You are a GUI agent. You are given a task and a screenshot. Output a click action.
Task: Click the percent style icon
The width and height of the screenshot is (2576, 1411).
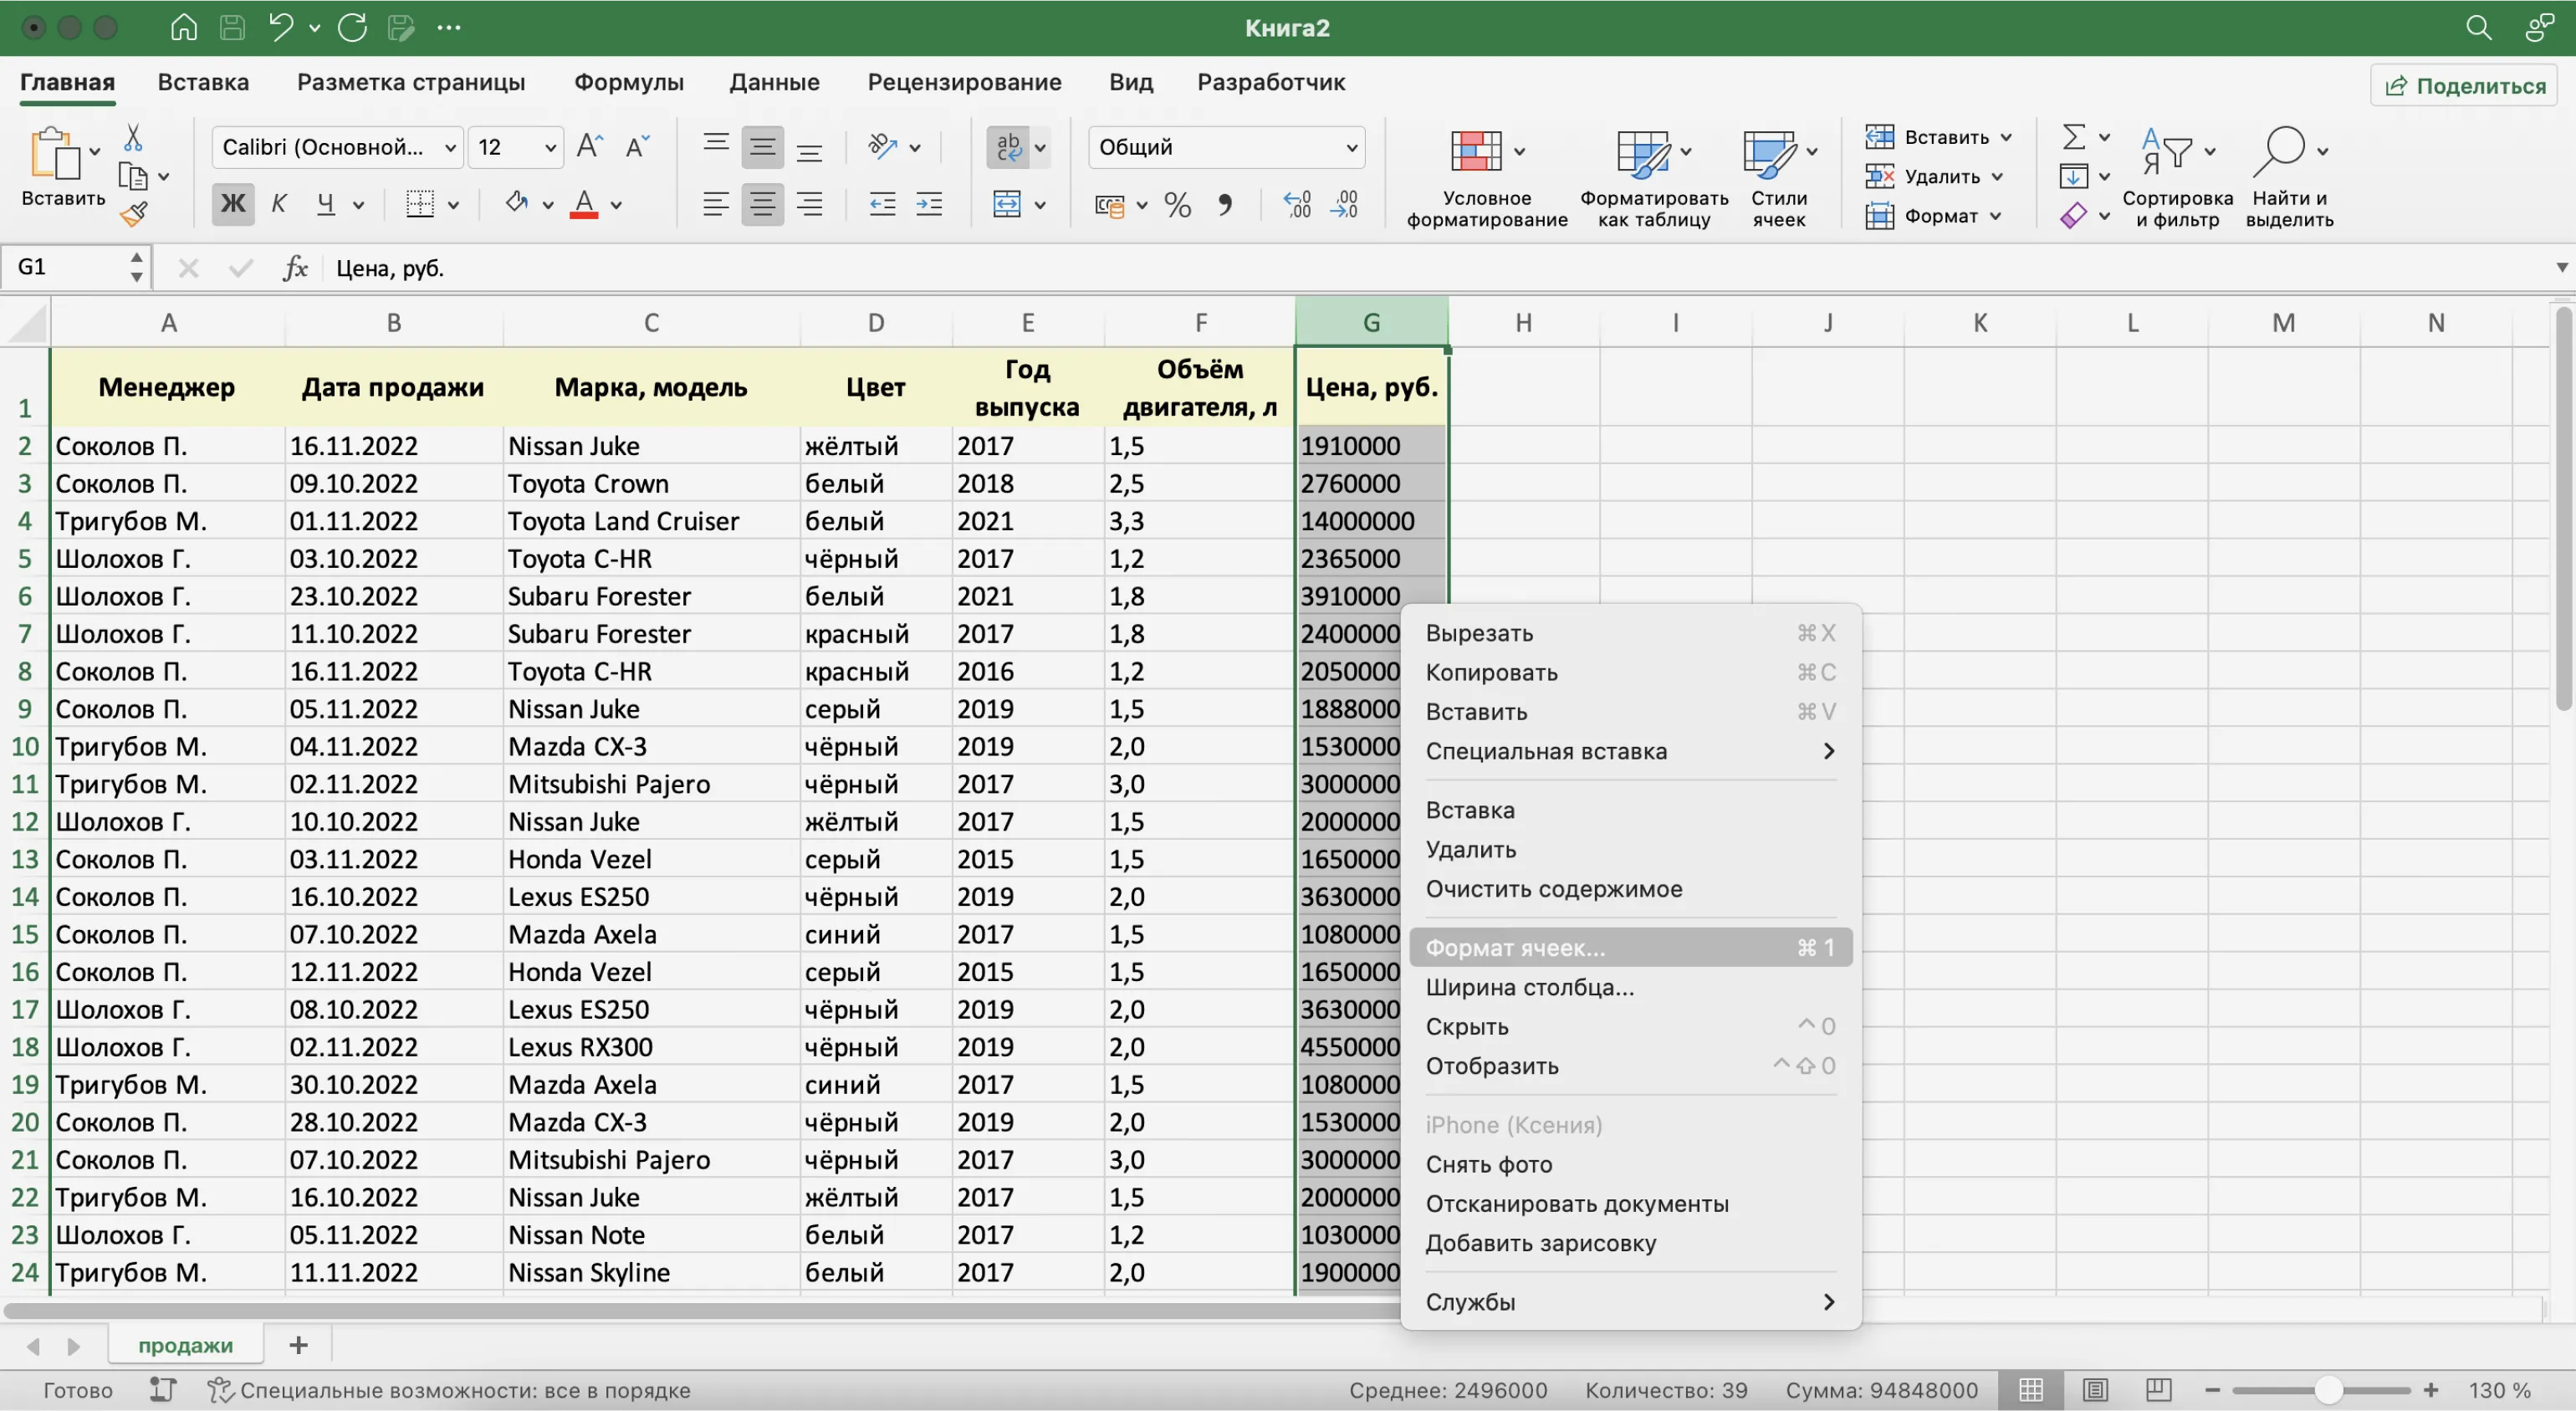point(1177,205)
